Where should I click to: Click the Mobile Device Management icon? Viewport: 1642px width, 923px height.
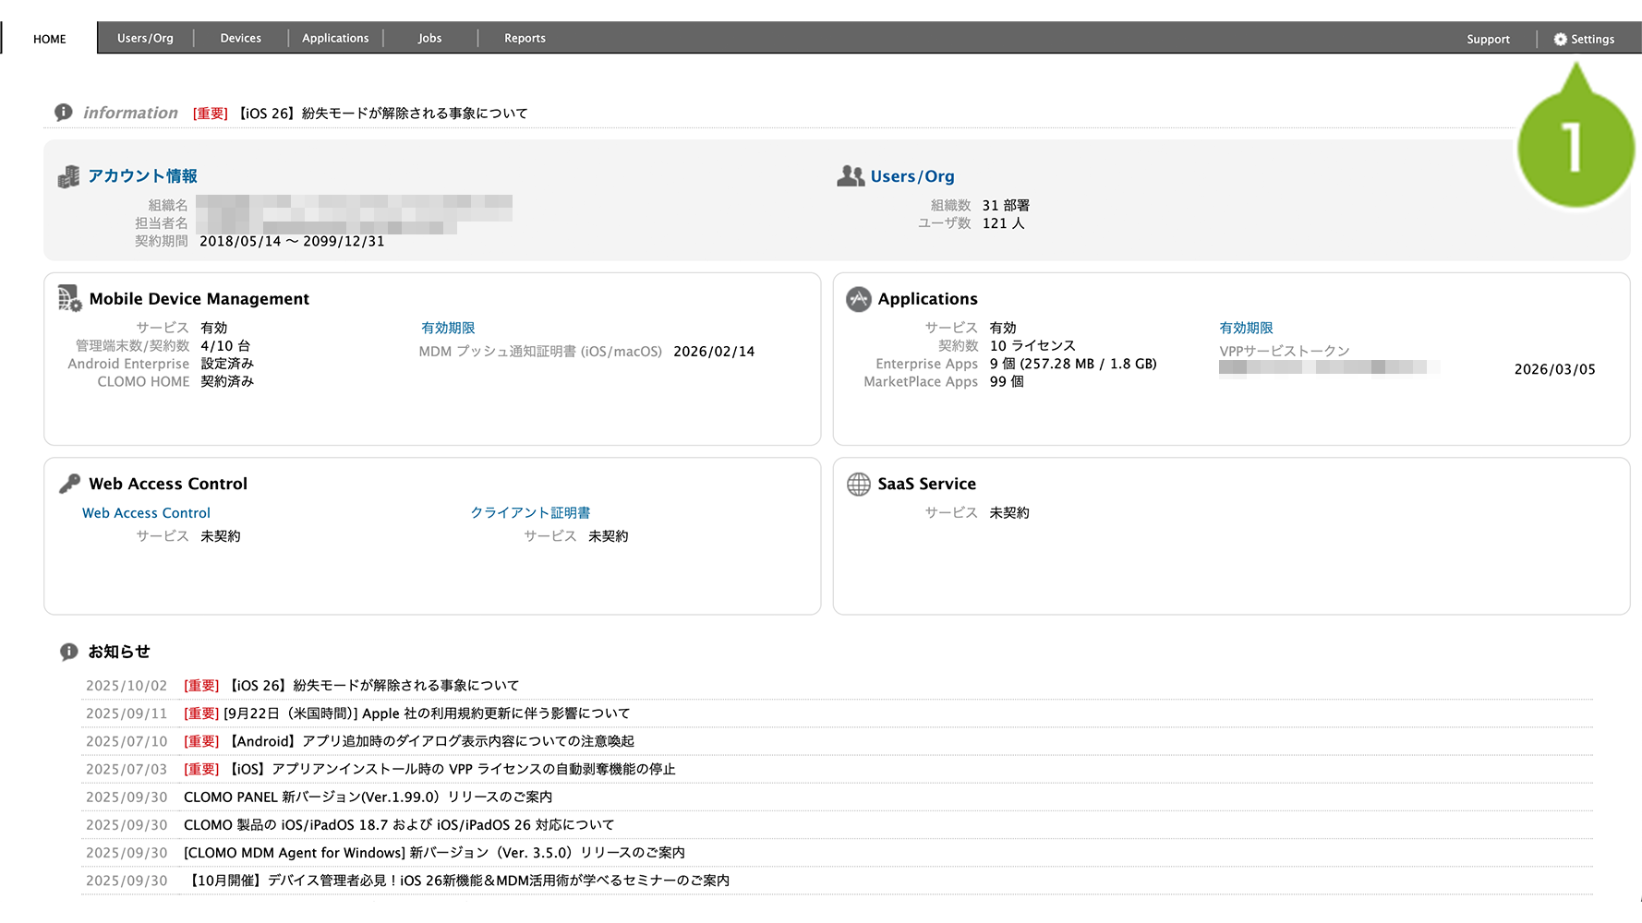pyautogui.click(x=69, y=298)
